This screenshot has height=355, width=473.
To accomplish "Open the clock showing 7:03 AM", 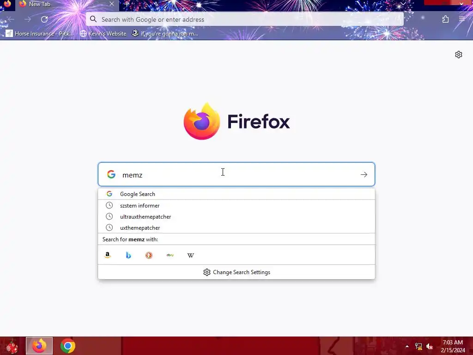I will [x=453, y=346].
